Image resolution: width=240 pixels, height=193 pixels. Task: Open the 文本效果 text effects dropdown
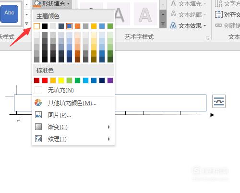pyautogui.click(x=188, y=25)
